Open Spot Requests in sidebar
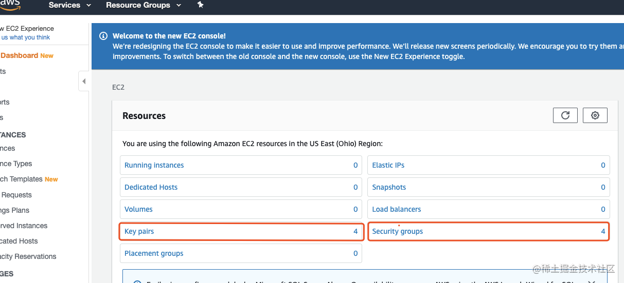 [x=16, y=195]
